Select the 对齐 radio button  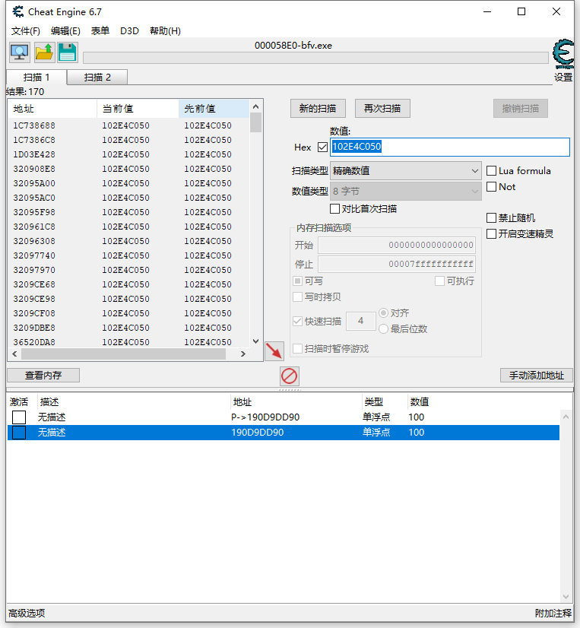(x=383, y=312)
